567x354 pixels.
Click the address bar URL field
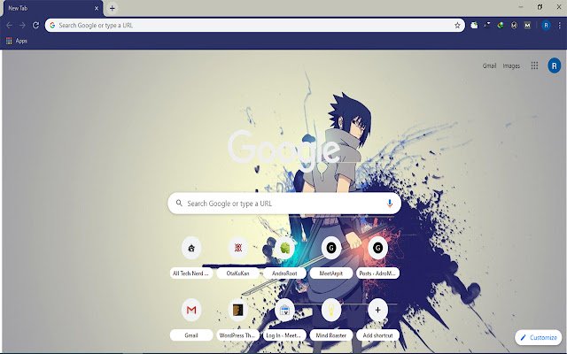254,26
